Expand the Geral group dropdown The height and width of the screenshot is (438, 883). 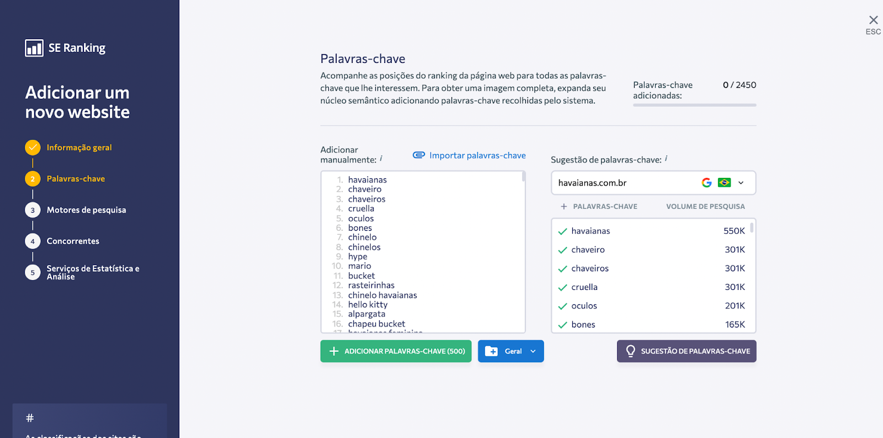[533, 351]
